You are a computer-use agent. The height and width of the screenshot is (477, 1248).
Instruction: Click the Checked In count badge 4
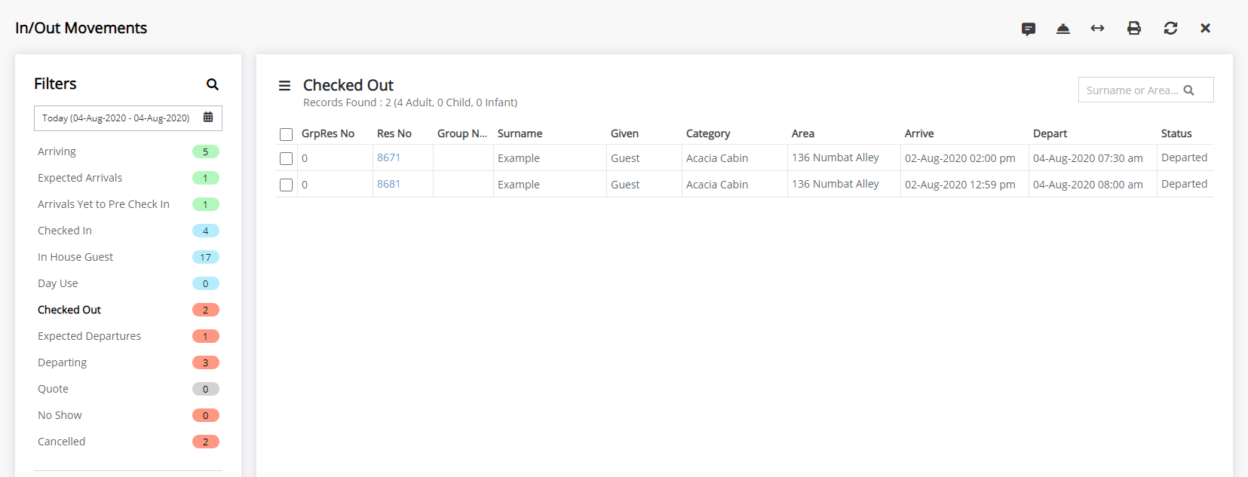click(x=205, y=231)
